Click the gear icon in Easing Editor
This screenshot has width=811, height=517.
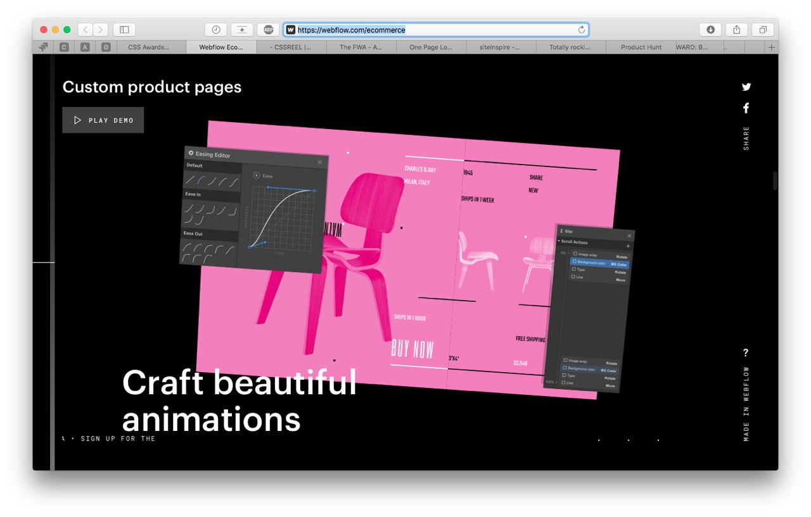191,153
